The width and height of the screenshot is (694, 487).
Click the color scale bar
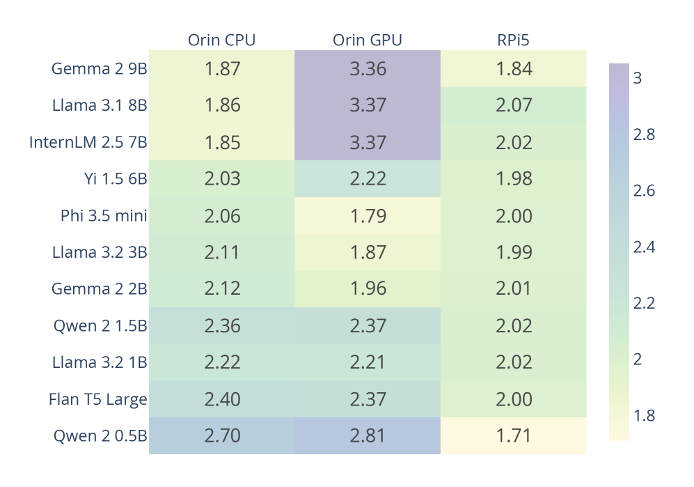[x=619, y=252]
